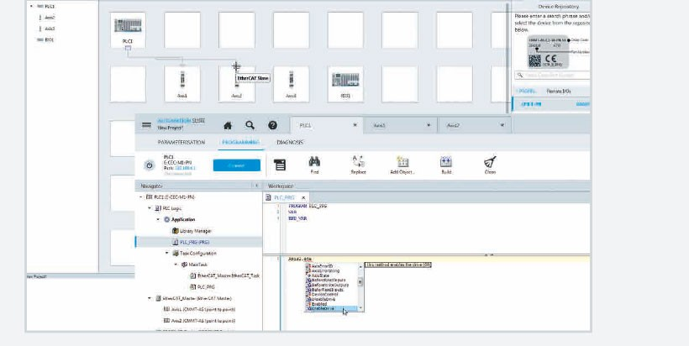Switch to the Diagnosis tab
The image size is (689, 346).
tap(290, 143)
